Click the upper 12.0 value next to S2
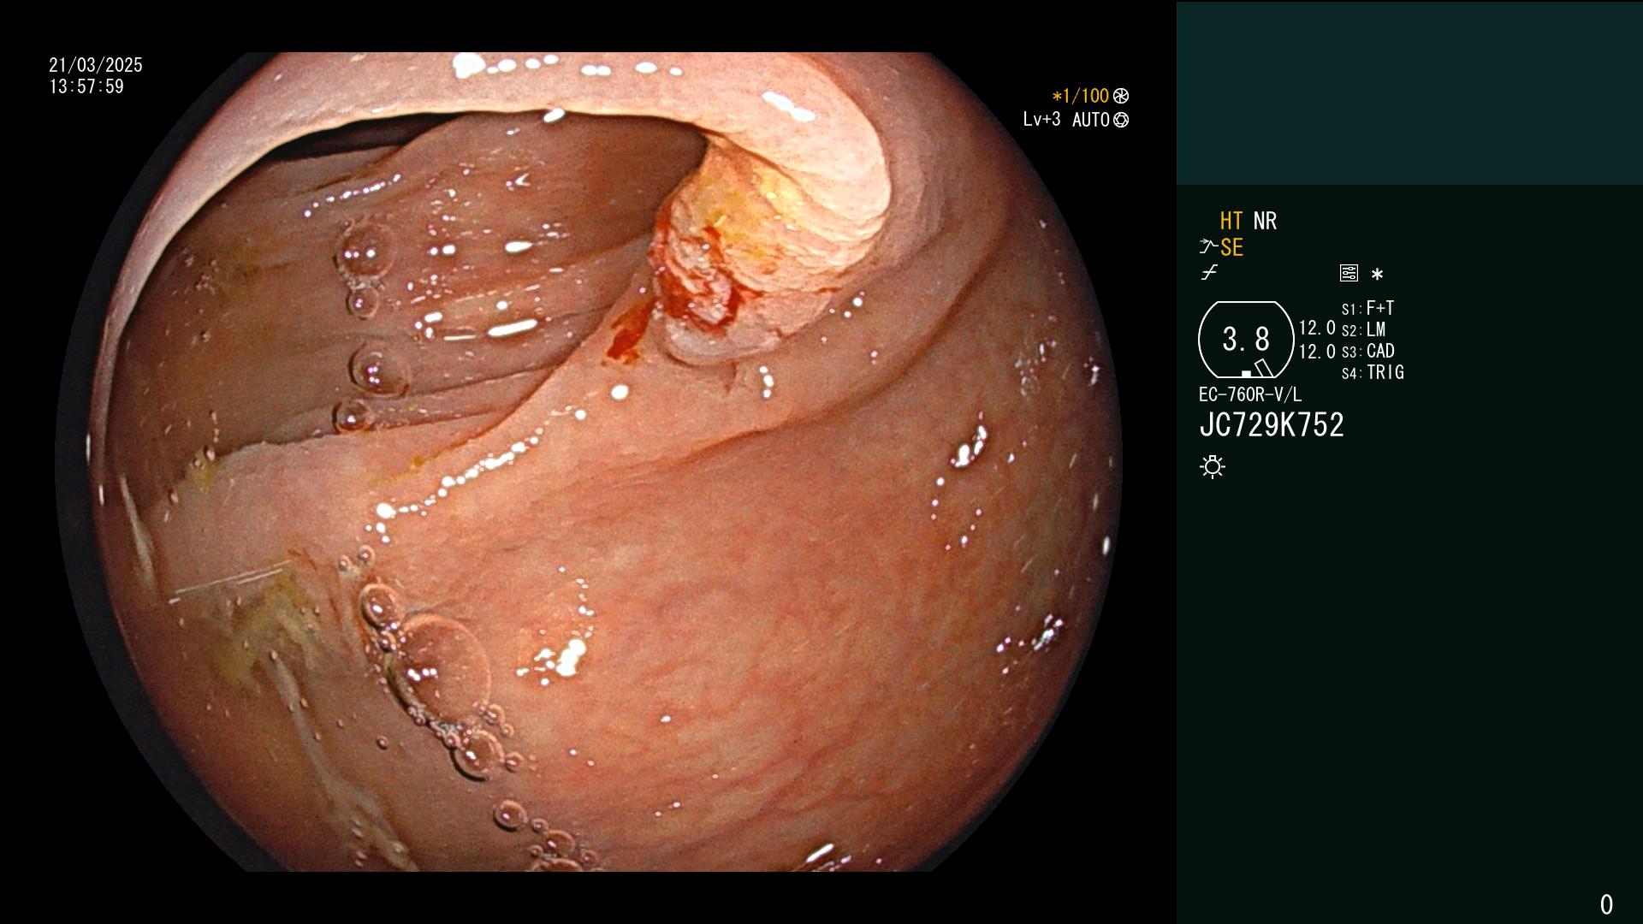Viewport: 1643px width, 924px height. tap(1317, 328)
